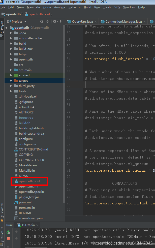This screenshot has width=155, height=248.
Task: Open the VCS menu
Action: (x=117, y=7)
